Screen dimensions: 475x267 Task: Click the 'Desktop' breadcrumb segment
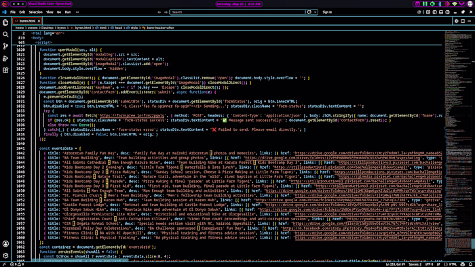[x=47, y=28]
